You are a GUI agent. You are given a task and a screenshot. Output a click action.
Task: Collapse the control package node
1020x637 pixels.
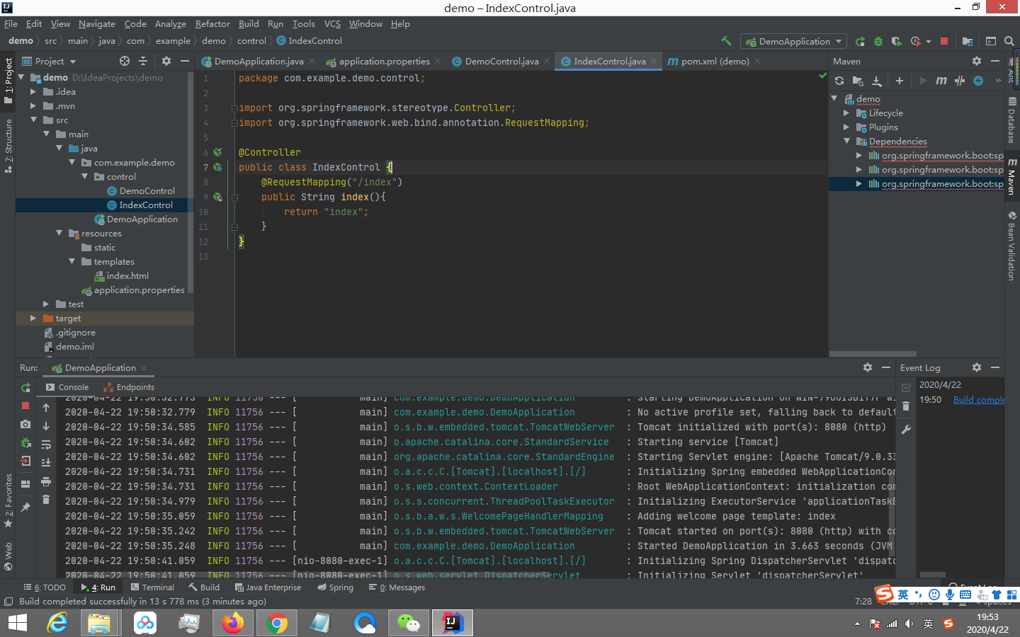pos(85,177)
